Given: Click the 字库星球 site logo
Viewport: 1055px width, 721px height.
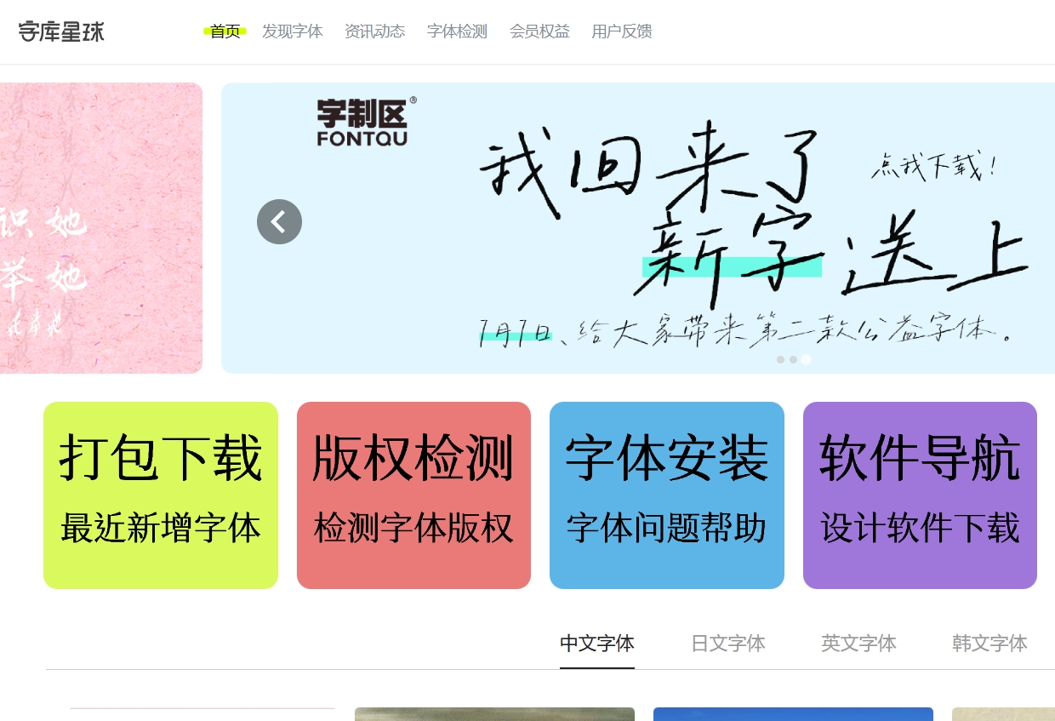Looking at the screenshot, I should click(60, 32).
